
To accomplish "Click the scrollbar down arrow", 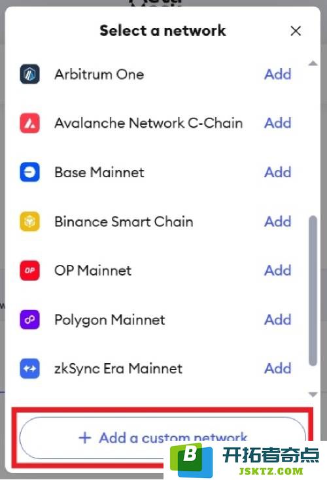I will (313, 394).
